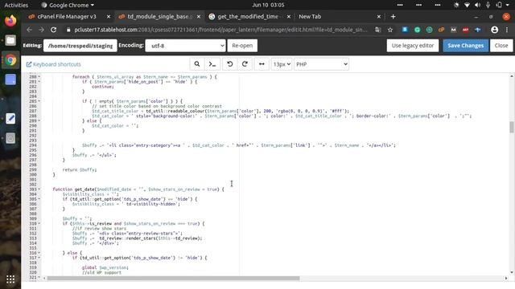The image size is (515, 289).
Task: Click the 'return $buffy;' code line
Action: [80, 169]
